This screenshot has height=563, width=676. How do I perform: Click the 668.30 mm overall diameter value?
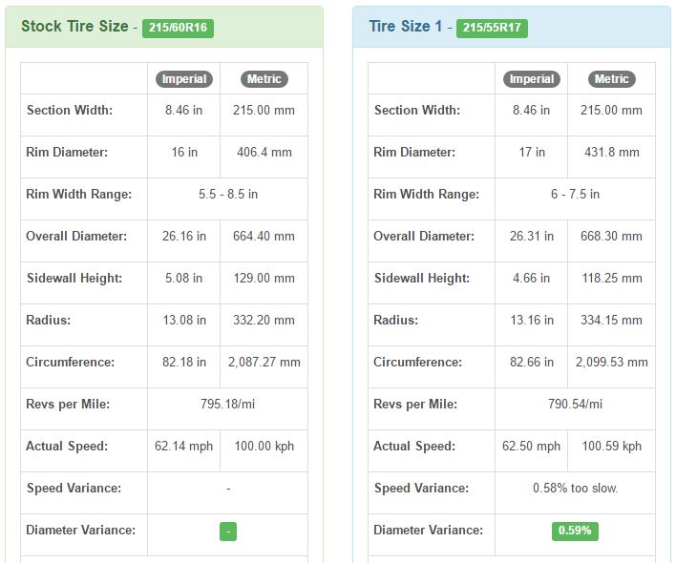[611, 237]
